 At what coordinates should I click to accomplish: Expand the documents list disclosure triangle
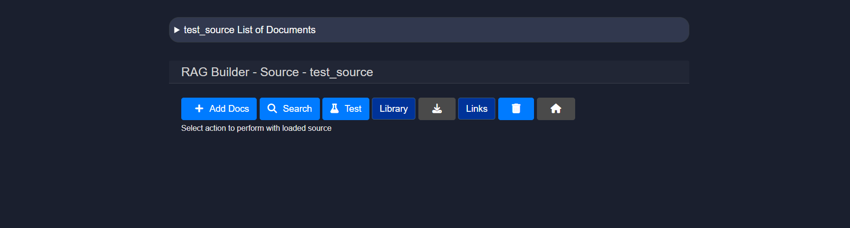pyautogui.click(x=177, y=30)
